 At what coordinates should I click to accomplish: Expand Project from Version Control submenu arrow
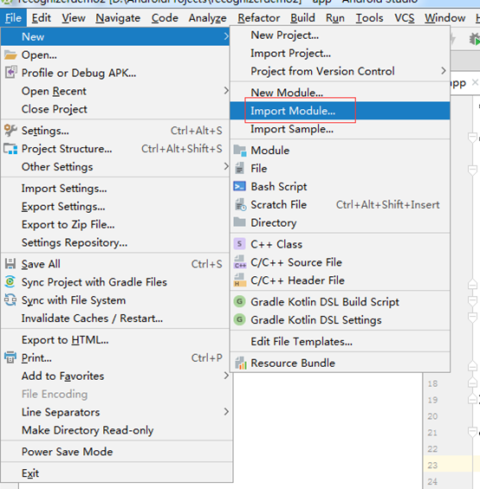click(x=443, y=71)
